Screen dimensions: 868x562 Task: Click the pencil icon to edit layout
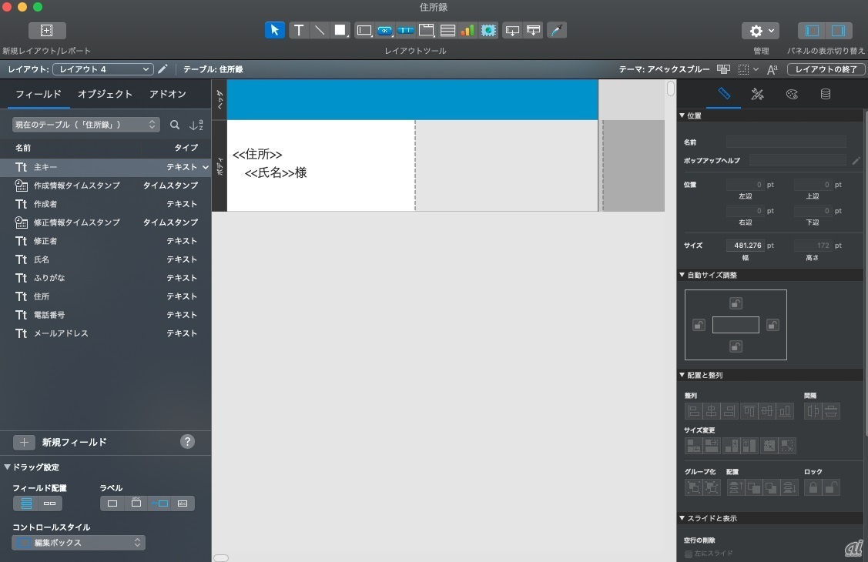163,69
